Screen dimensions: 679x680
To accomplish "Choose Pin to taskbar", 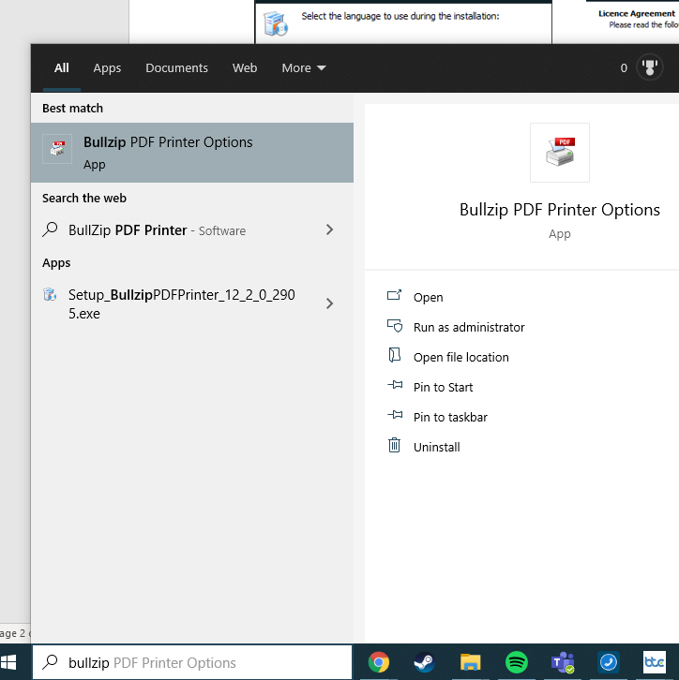I will 450,417.
